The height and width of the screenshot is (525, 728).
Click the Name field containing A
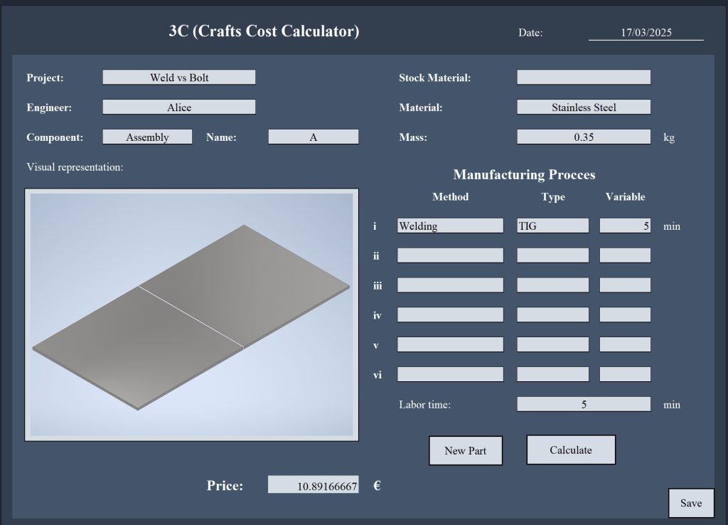313,137
